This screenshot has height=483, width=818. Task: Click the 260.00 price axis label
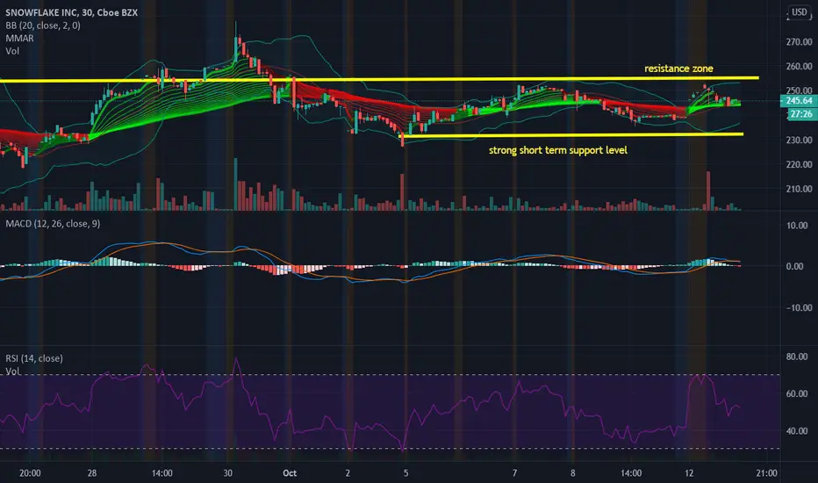pos(799,67)
